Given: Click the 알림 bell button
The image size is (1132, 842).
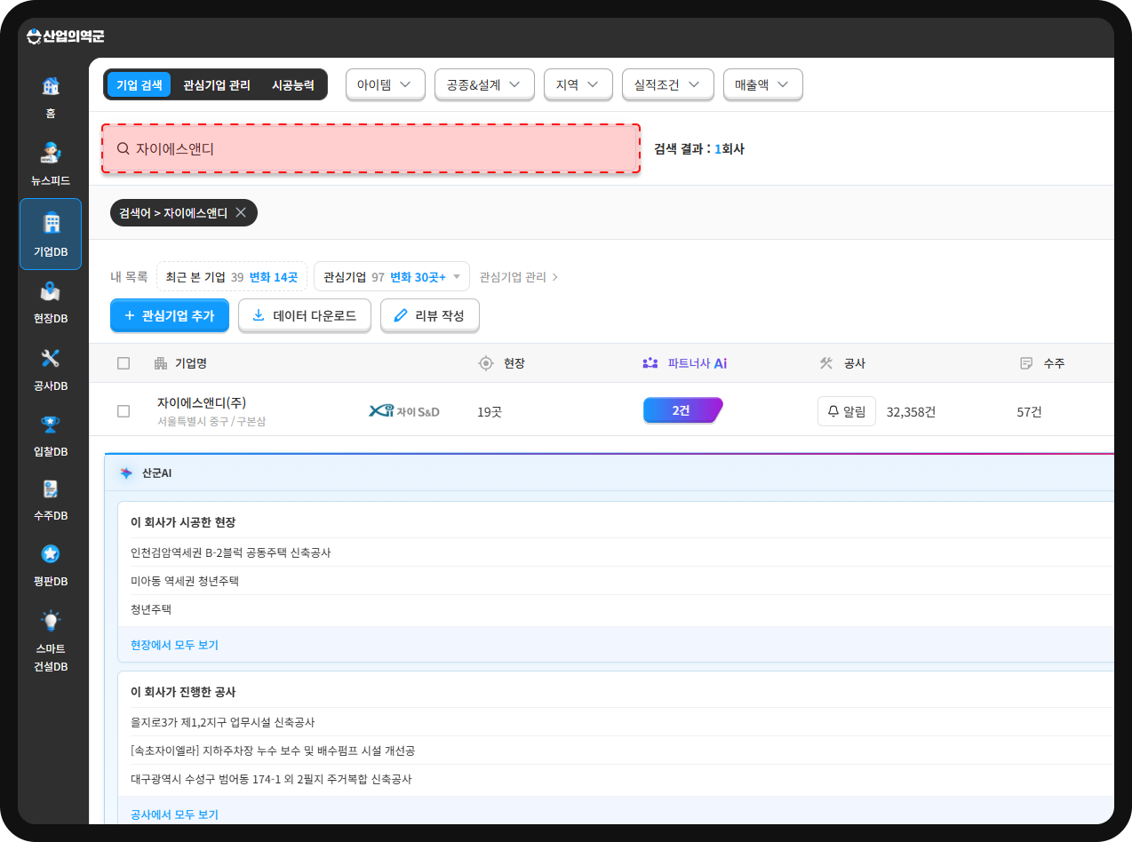Looking at the screenshot, I should tap(847, 411).
